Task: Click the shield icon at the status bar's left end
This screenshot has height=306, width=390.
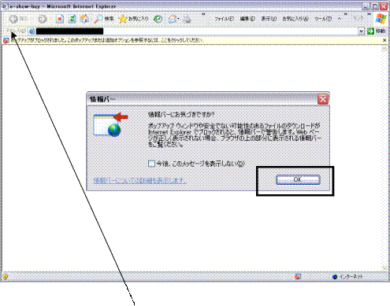Action: pyautogui.click(x=6, y=276)
